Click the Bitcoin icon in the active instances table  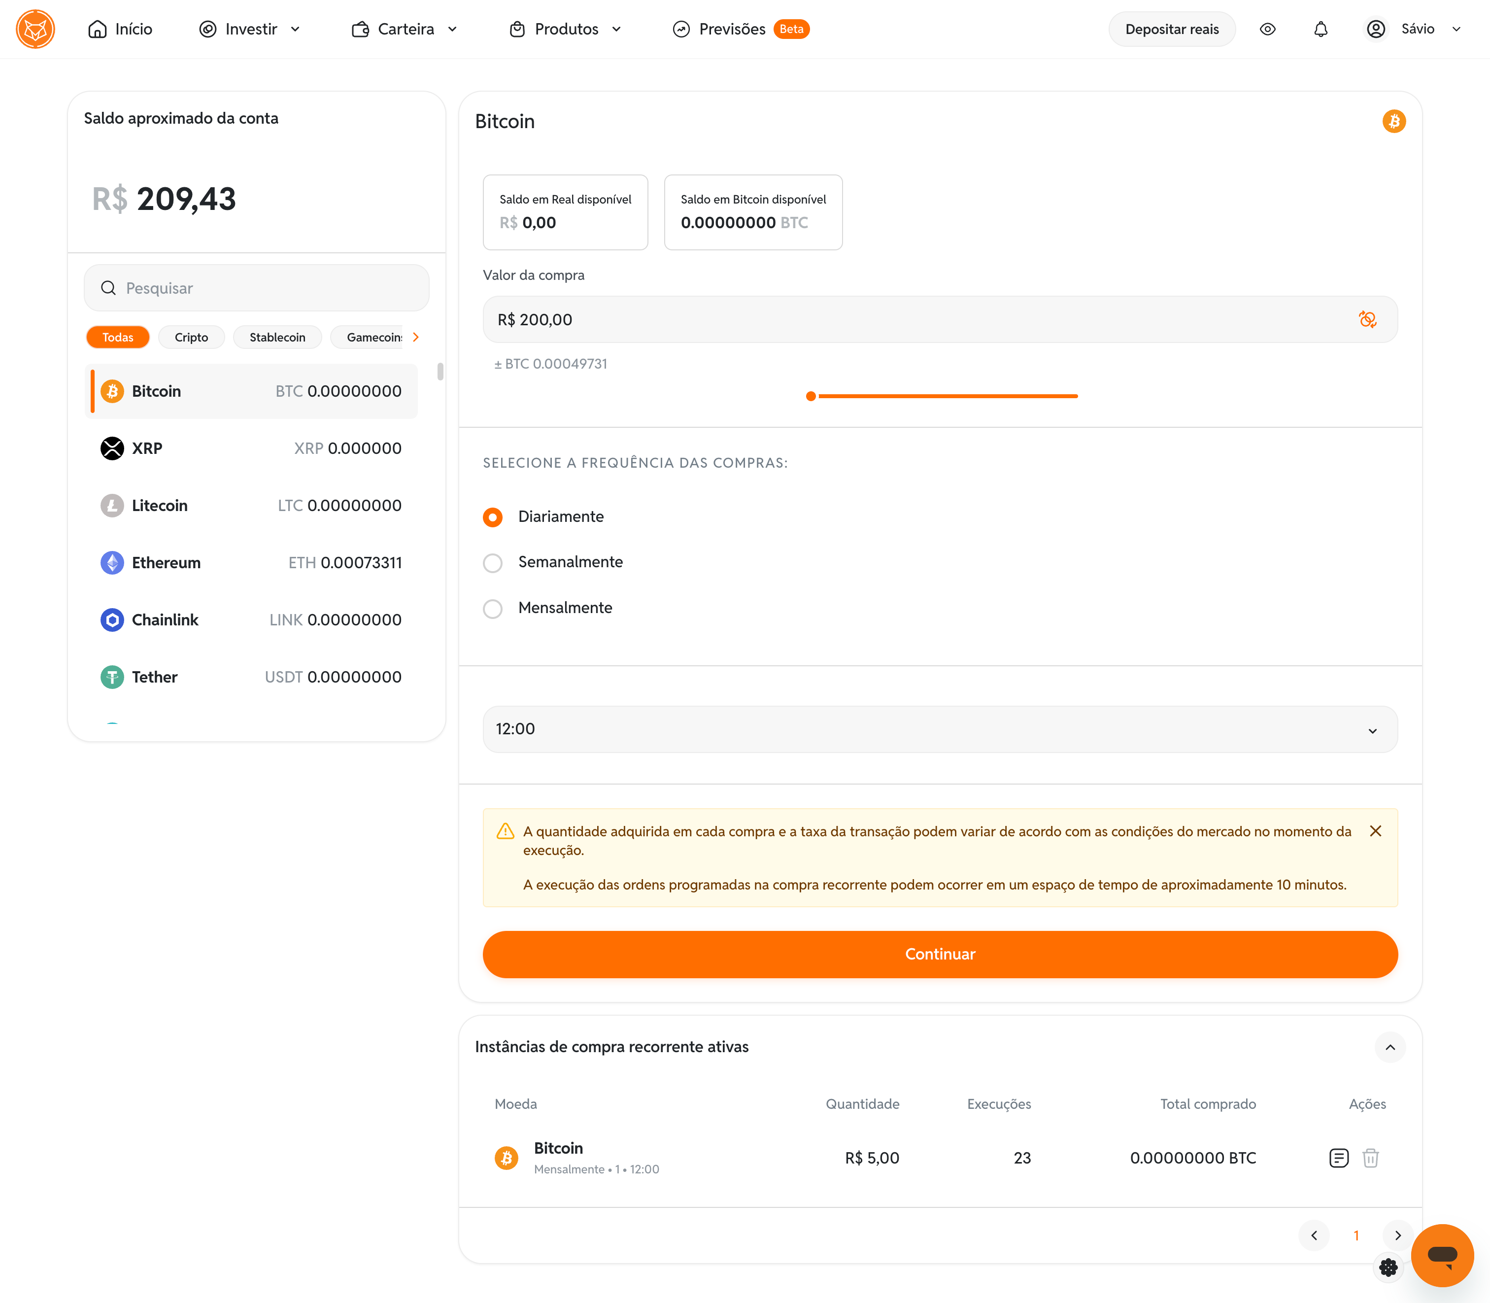507,1158
